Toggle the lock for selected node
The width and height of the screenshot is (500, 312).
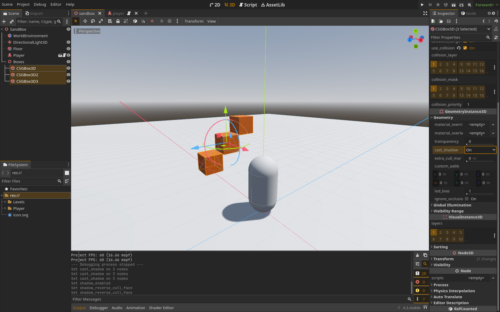(x=118, y=21)
